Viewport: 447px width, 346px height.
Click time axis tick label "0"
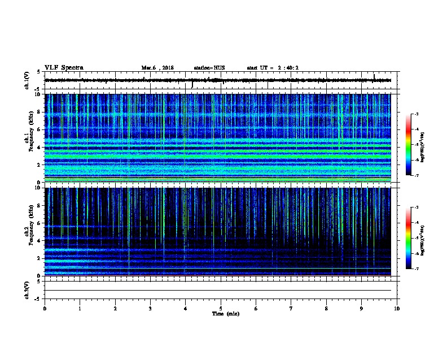(45, 309)
